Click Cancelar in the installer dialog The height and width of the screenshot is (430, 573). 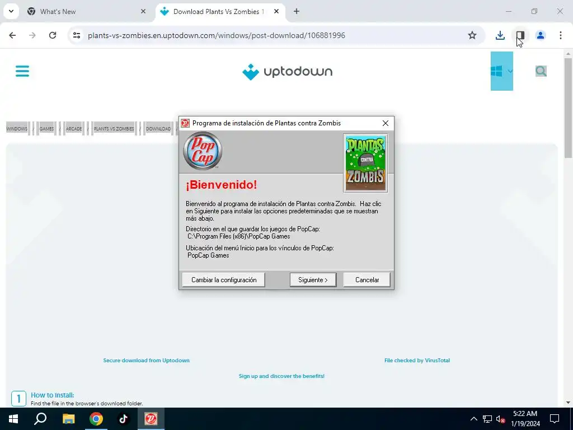(x=367, y=280)
